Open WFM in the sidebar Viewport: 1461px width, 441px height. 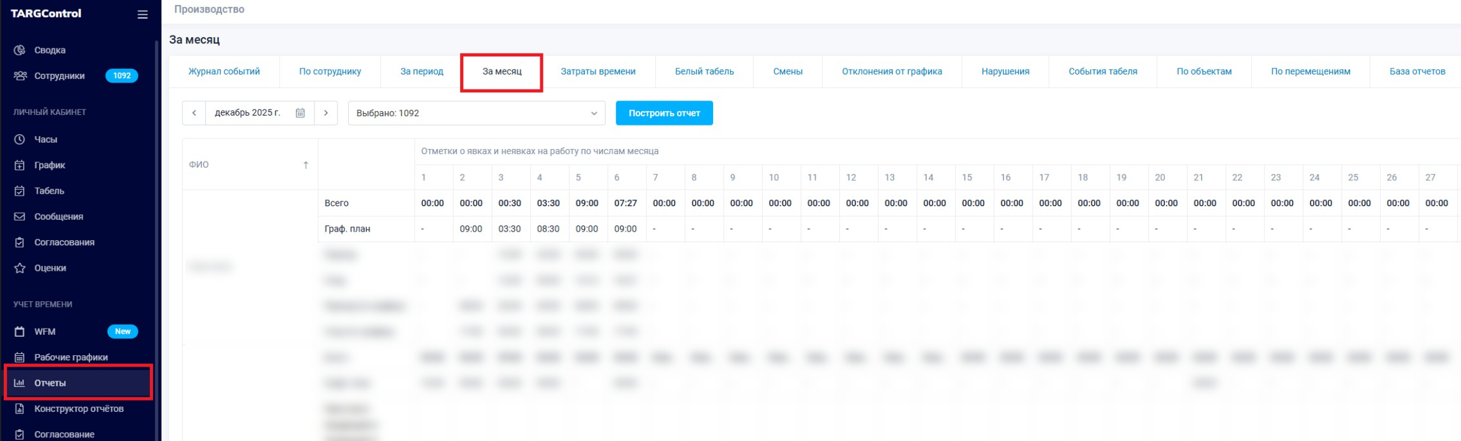(x=45, y=332)
